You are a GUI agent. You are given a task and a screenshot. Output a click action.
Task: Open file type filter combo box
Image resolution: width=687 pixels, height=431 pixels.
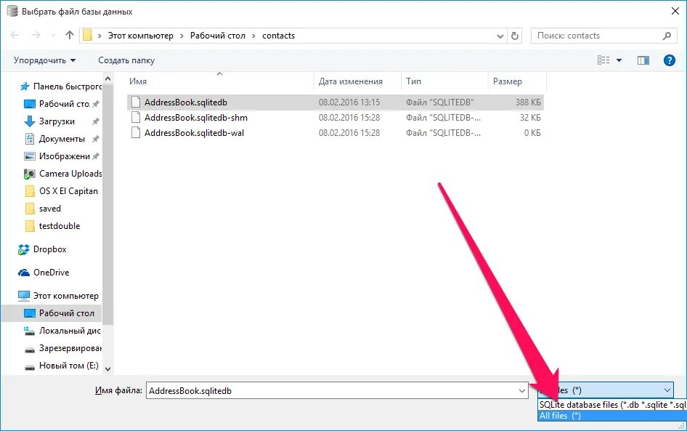pos(606,390)
